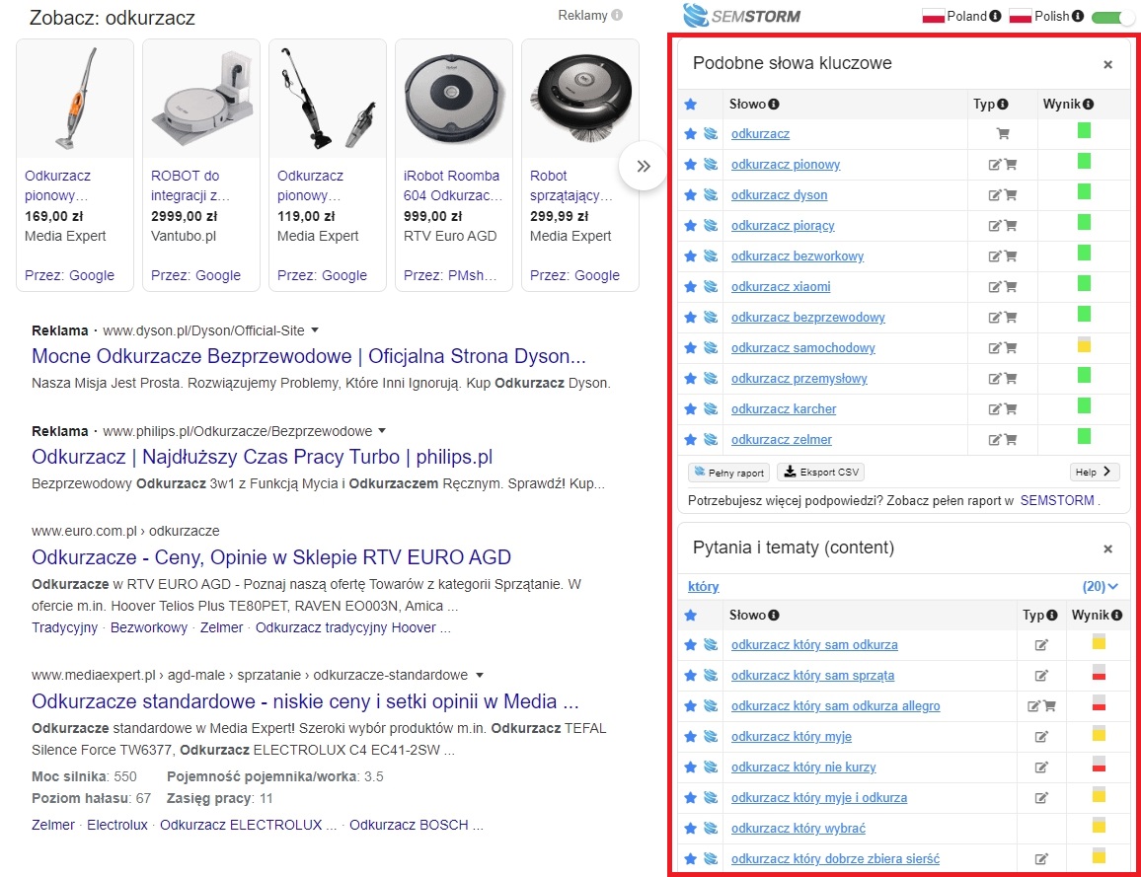Click Eksport CSV button

[x=820, y=473]
